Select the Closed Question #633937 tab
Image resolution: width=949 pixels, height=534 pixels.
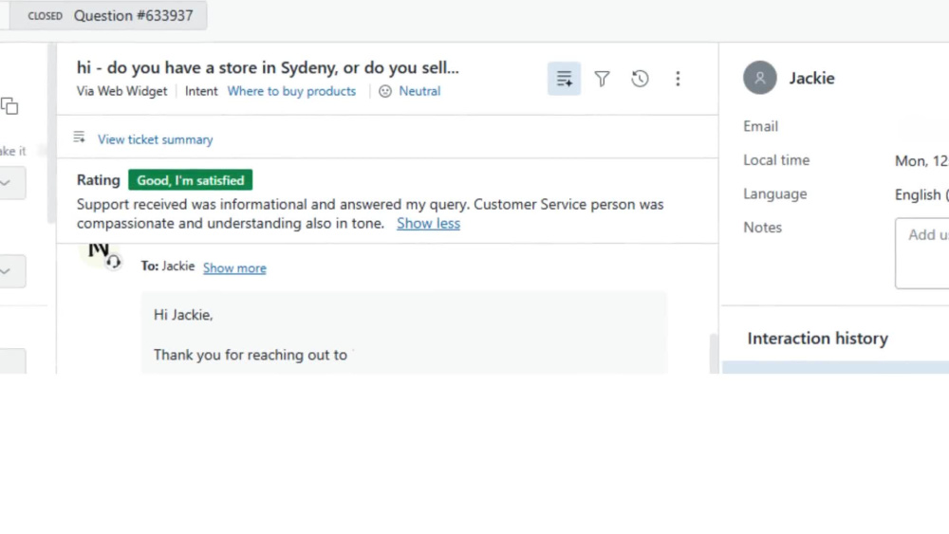pyautogui.click(x=108, y=16)
